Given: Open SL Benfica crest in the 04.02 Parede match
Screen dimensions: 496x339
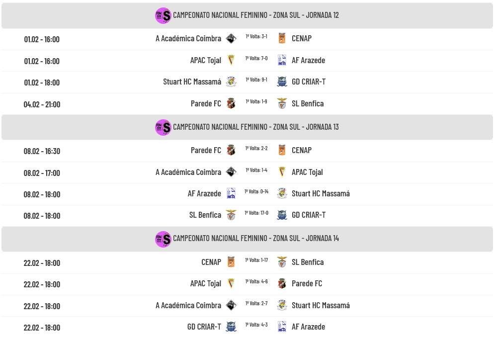Looking at the screenshot, I should (x=282, y=103).
